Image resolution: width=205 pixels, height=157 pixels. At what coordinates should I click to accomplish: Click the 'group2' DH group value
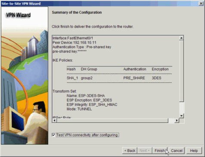pyautogui.click(x=87, y=78)
